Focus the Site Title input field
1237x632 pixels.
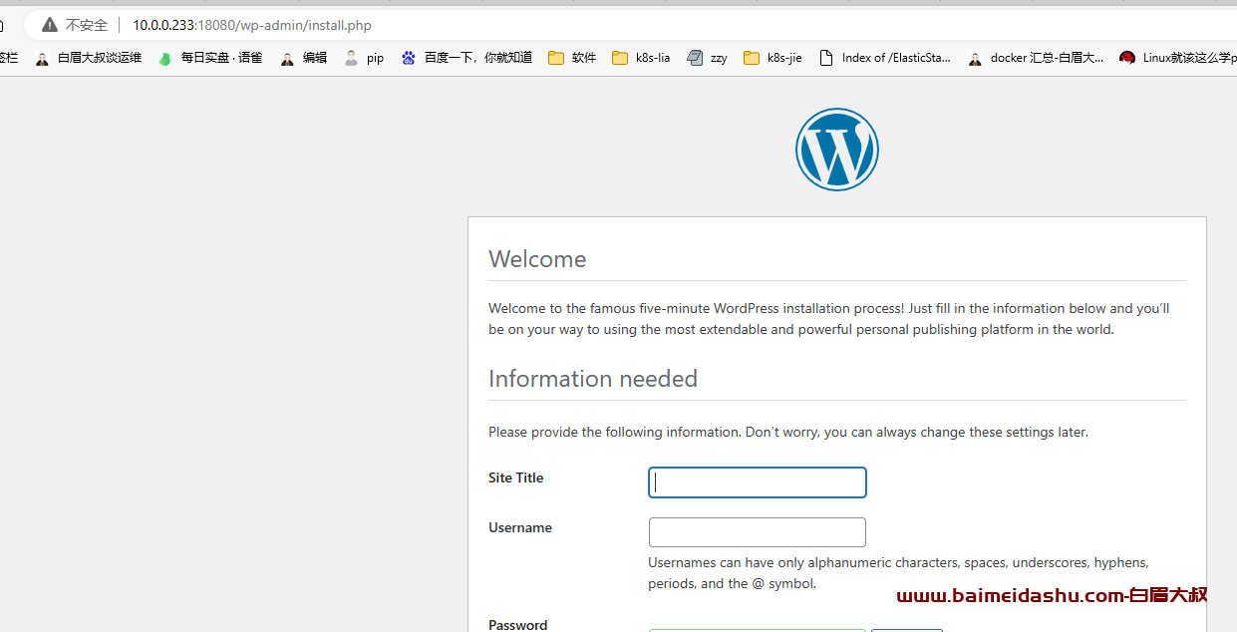[x=758, y=482]
